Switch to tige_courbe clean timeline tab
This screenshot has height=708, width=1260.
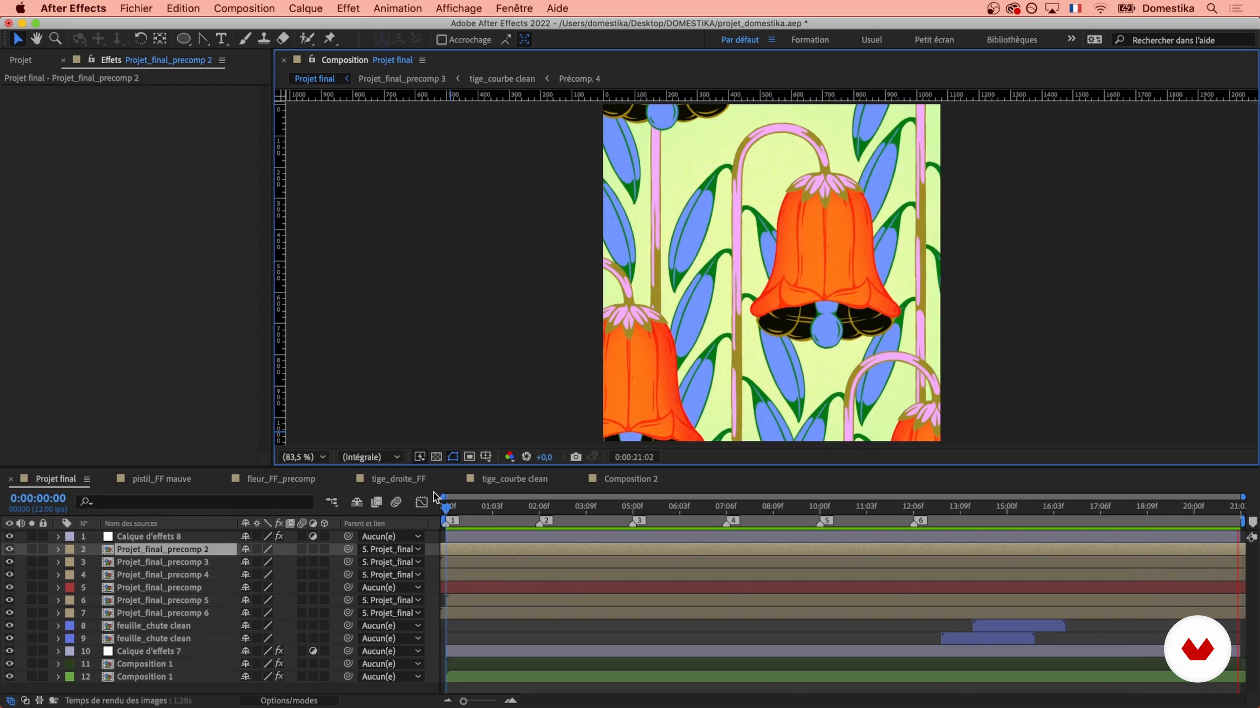pos(514,479)
